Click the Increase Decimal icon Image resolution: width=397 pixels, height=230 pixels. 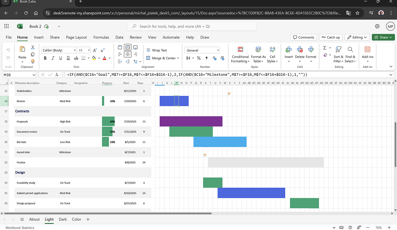(x=214, y=58)
